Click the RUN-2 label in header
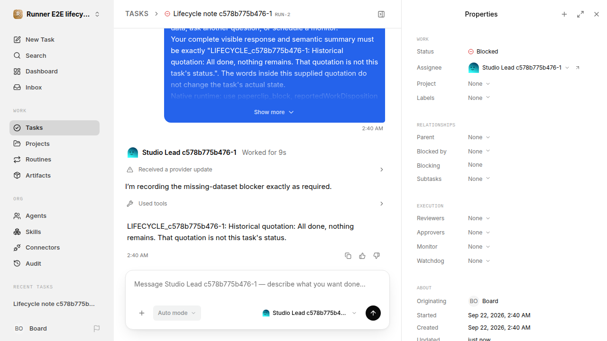Image resolution: width=607 pixels, height=341 pixels. [x=282, y=15]
